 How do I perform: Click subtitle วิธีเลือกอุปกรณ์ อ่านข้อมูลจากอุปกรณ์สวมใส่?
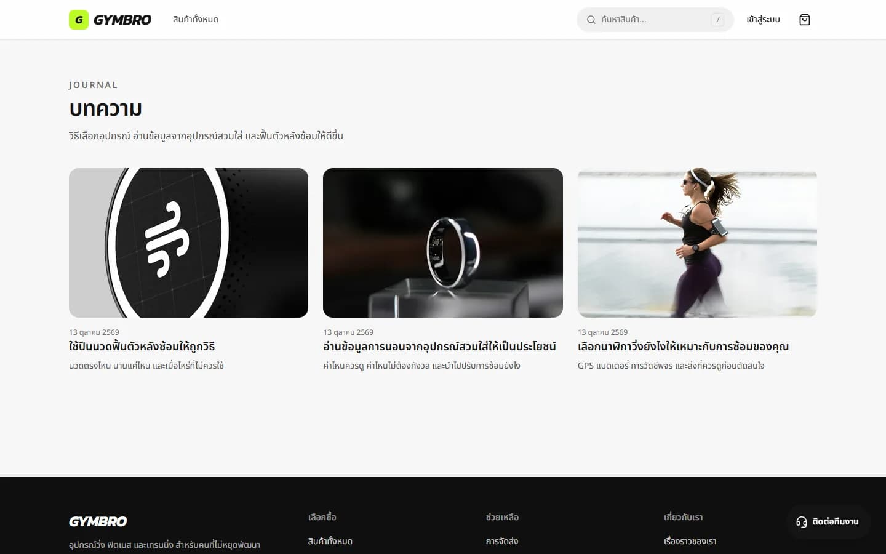[x=206, y=135]
